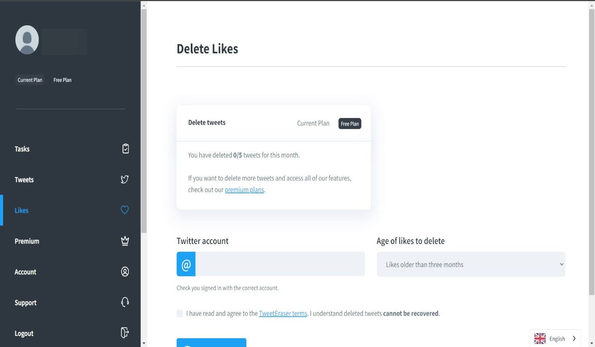Open the Tweets section from sidebar

click(x=24, y=179)
